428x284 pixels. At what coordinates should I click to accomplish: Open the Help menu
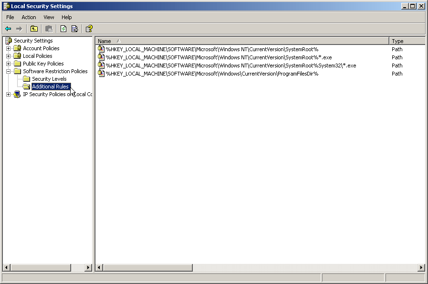click(x=67, y=17)
